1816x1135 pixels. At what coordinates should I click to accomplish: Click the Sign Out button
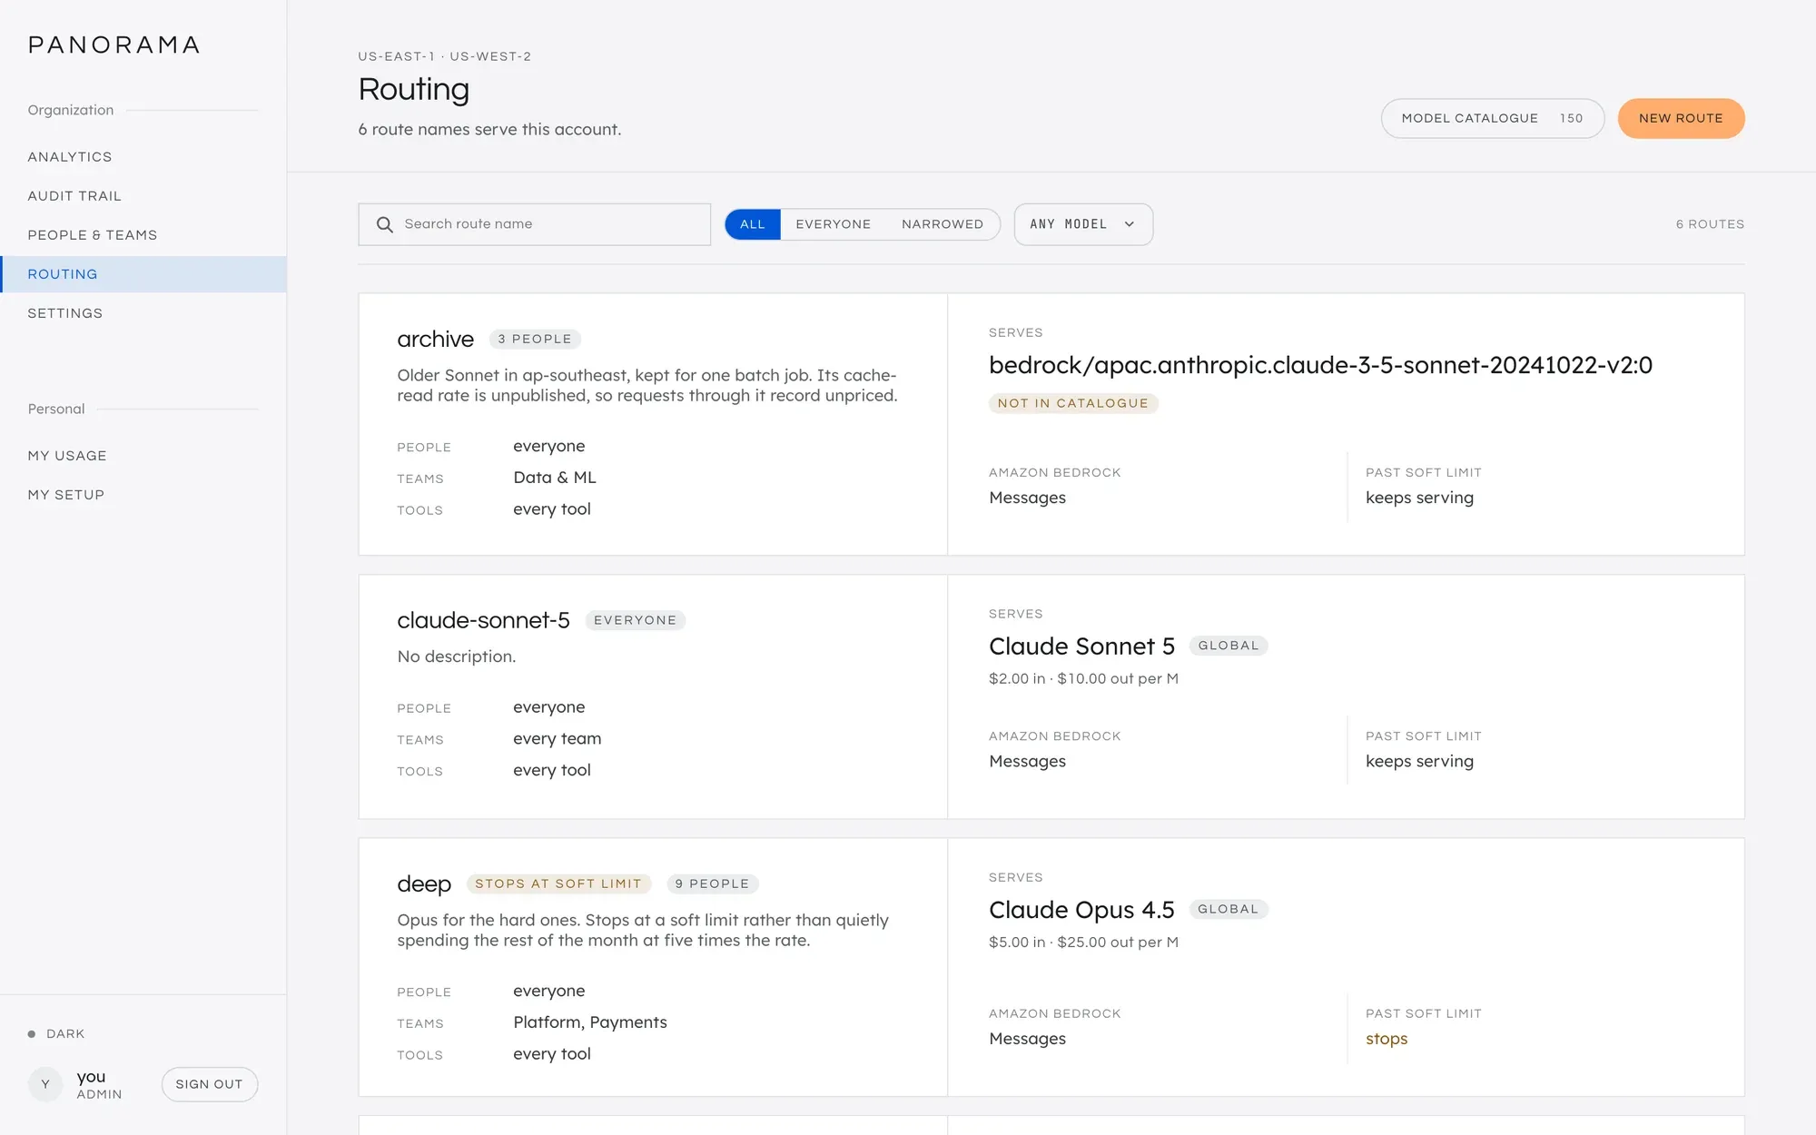pyautogui.click(x=210, y=1084)
